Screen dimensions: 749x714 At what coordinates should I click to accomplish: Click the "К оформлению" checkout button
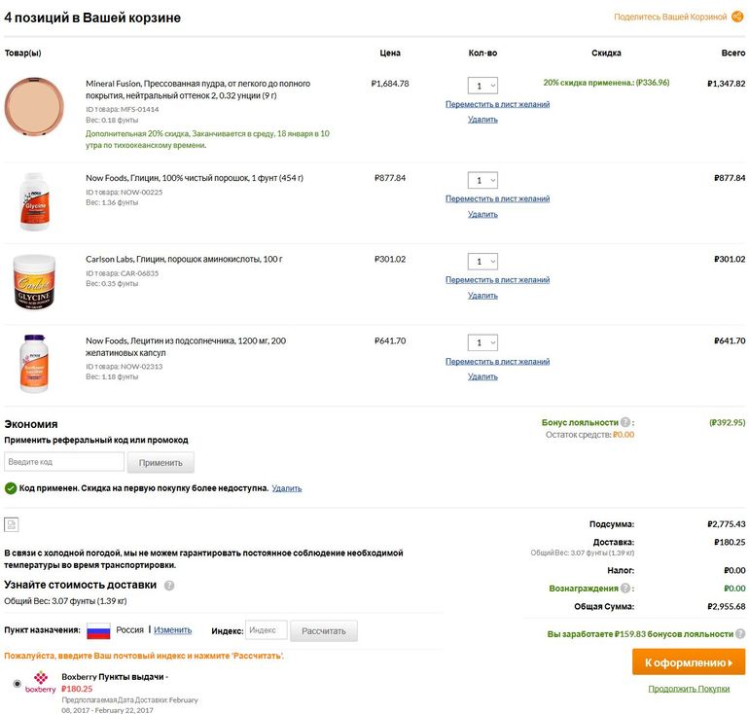point(689,662)
